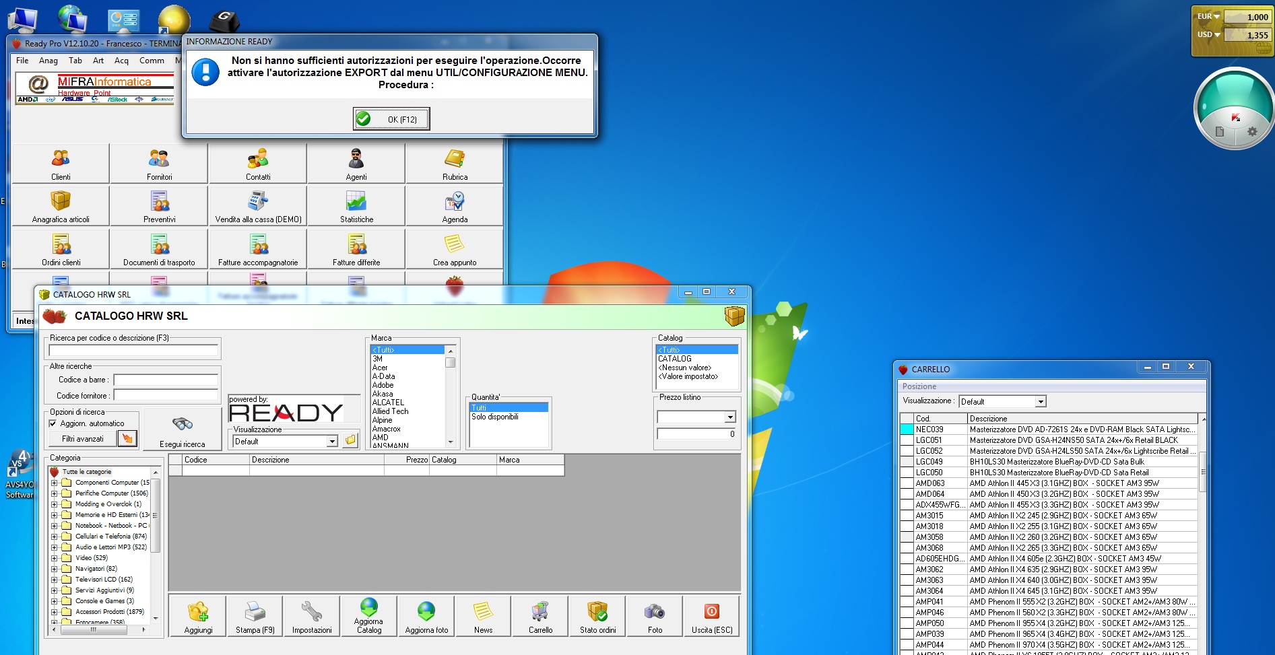
Task: Click Stampa (F9) to print catalog
Action: tap(255, 617)
